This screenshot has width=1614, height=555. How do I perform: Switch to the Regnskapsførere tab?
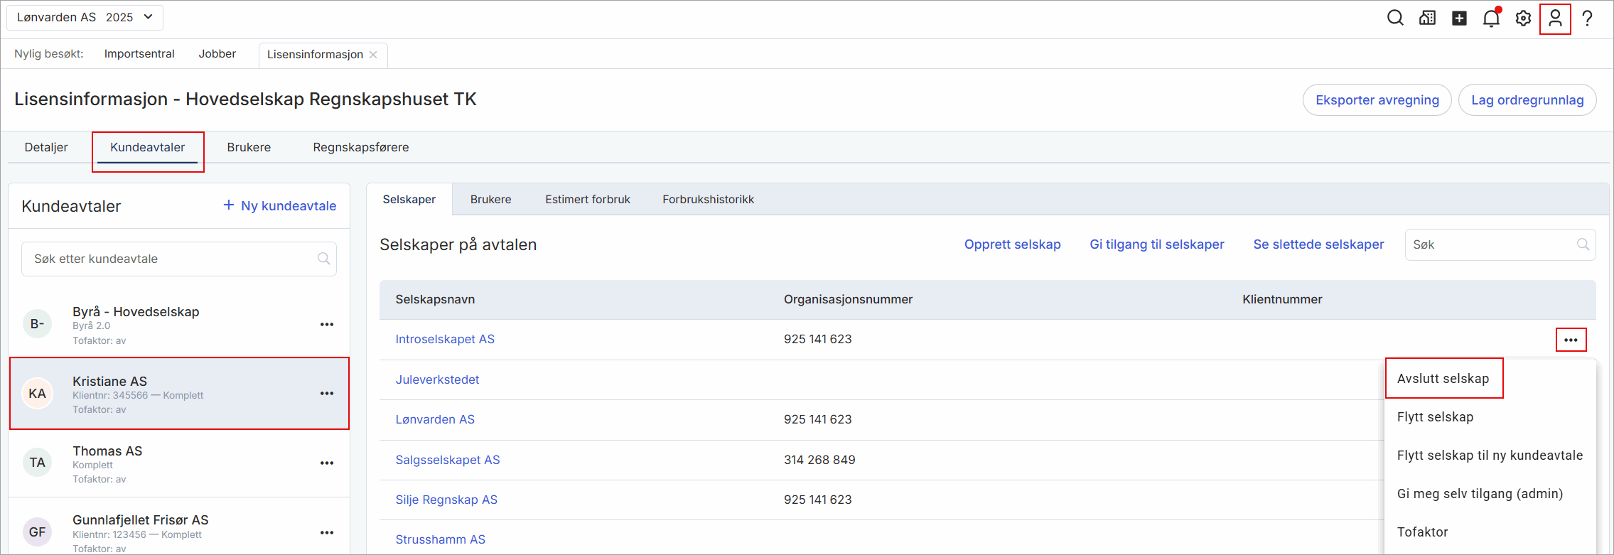360,147
